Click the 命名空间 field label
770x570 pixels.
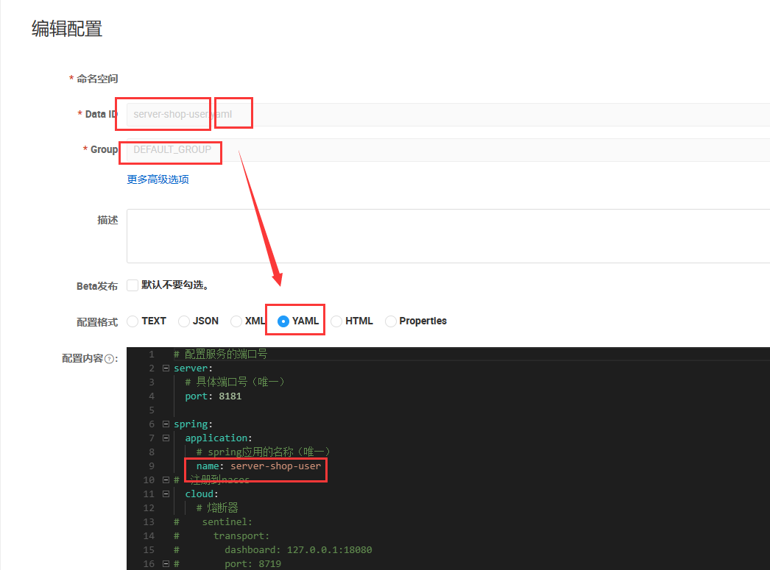[97, 79]
